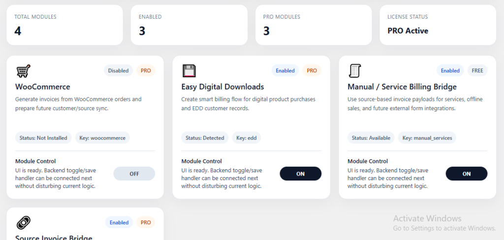Click the FREE badge on Manual Service Billing
Image resolution: width=504 pixels, height=240 pixels.
[477, 70]
